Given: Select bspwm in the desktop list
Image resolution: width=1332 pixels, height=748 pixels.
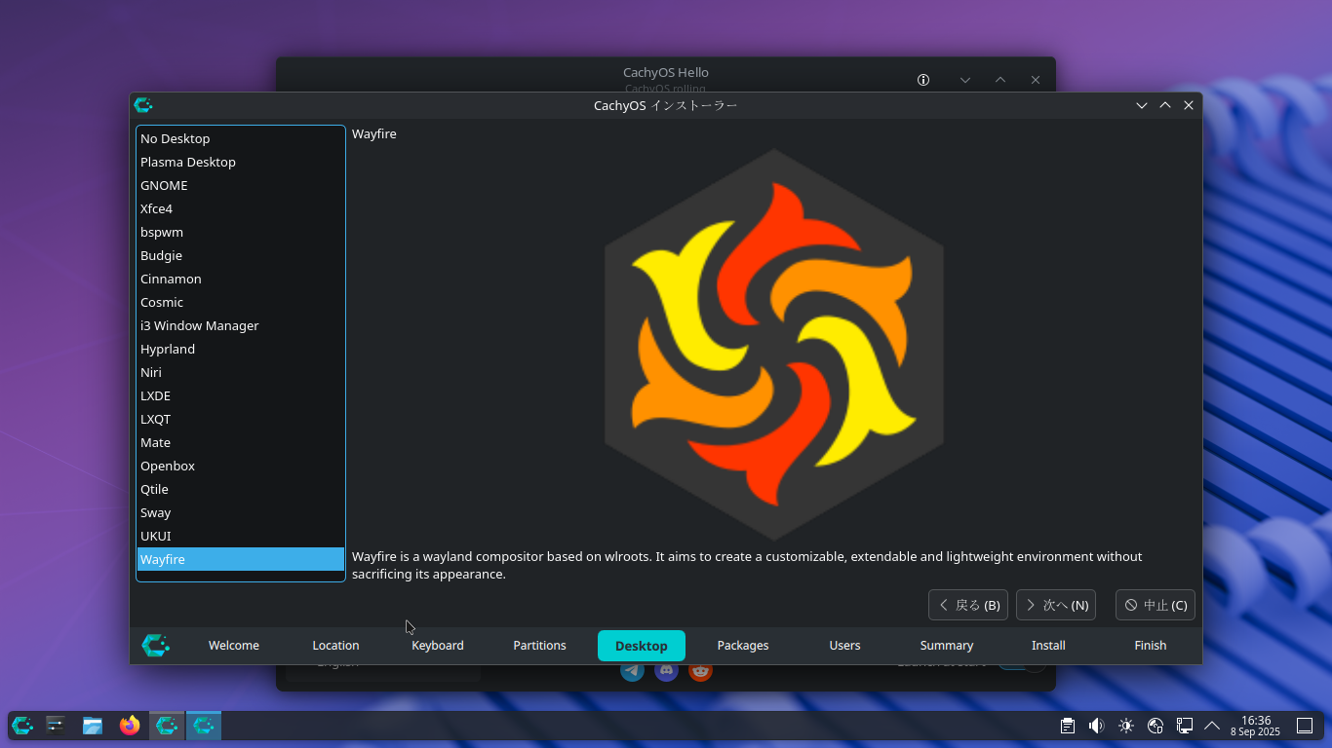Looking at the screenshot, I should coord(241,232).
